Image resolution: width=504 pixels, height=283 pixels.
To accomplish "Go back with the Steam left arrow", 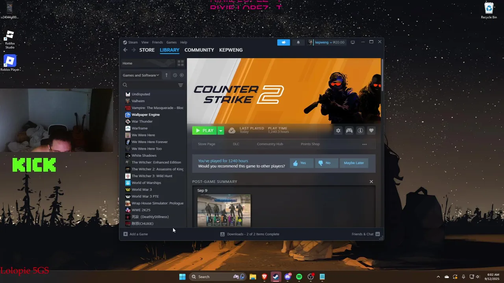I will (x=125, y=50).
